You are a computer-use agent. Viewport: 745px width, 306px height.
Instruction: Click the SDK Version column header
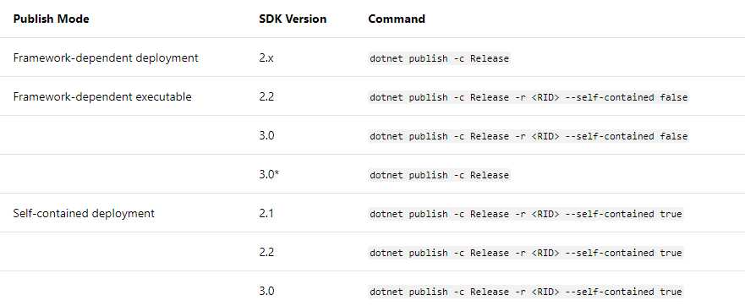293,19
